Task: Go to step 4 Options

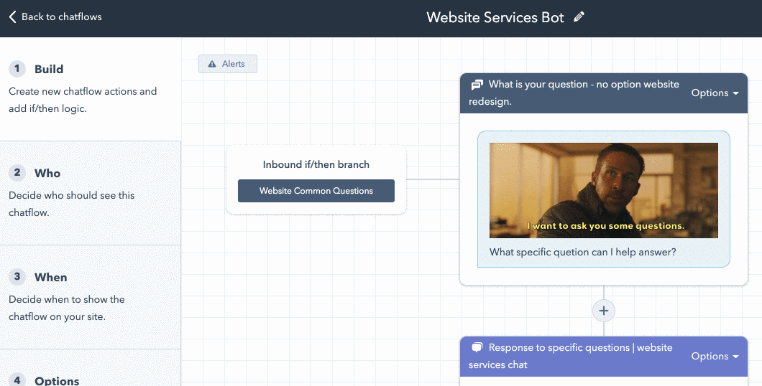Action: point(91,368)
